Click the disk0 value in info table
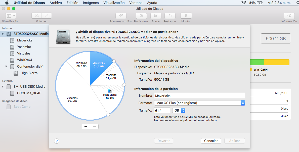Viewport: 299px width, 152px height. click(284, 116)
